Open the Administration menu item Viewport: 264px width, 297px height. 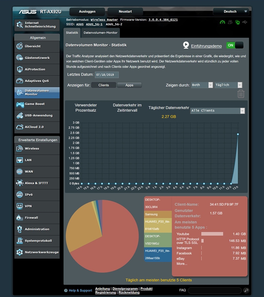pyautogui.click(x=37, y=229)
